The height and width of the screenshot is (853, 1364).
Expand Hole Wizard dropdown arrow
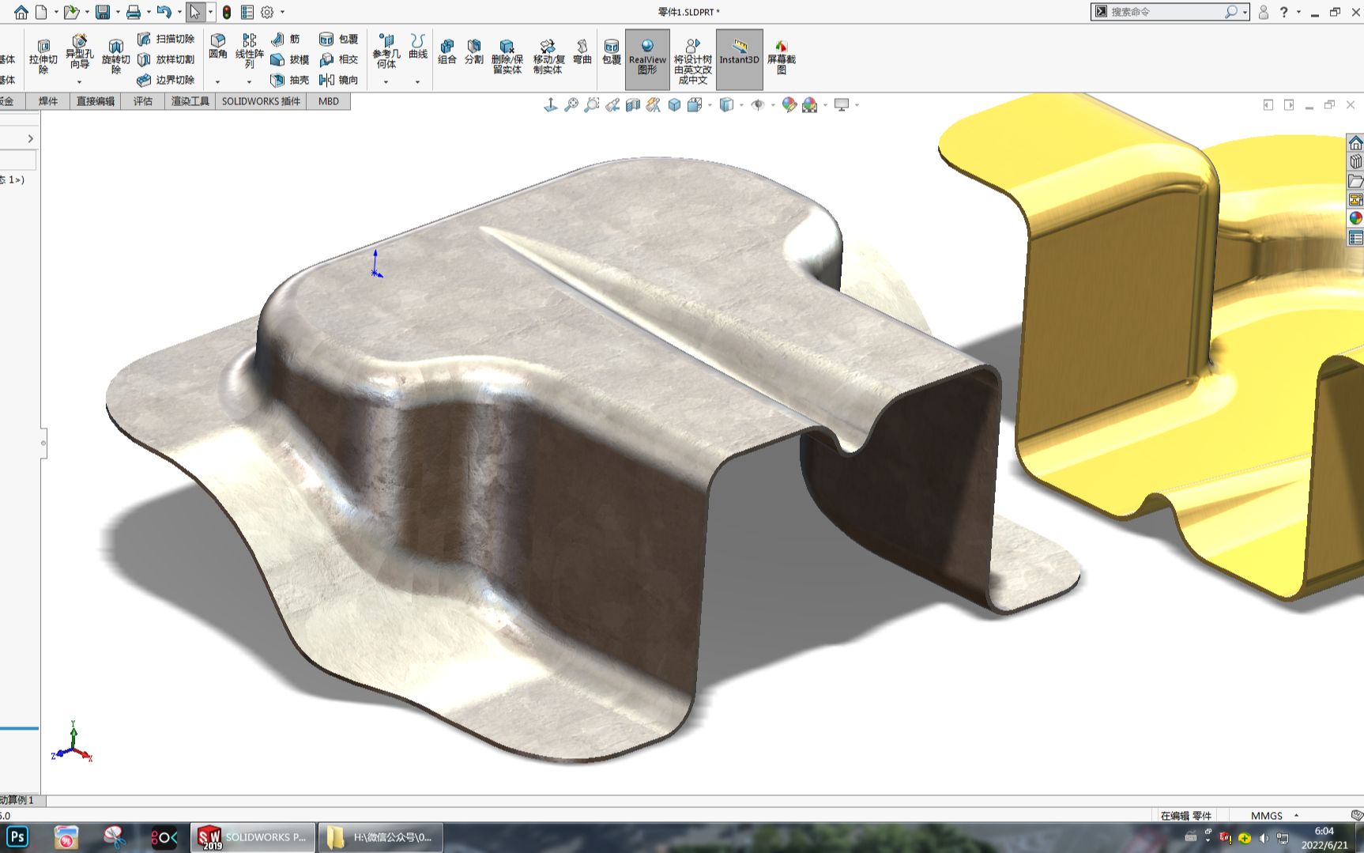[79, 82]
